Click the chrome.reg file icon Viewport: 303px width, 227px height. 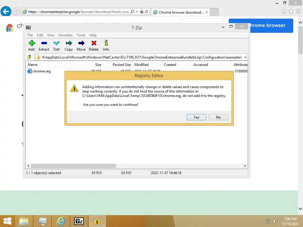coord(30,71)
